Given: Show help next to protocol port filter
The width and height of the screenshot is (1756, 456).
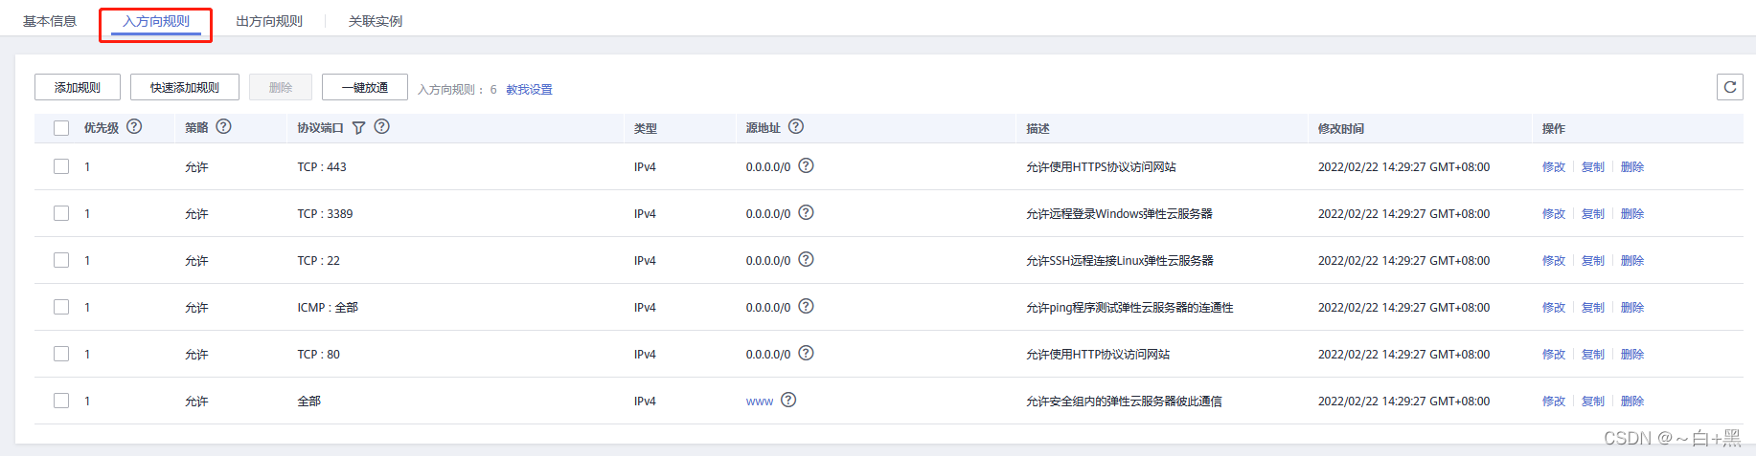Looking at the screenshot, I should pyautogui.click(x=381, y=126).
